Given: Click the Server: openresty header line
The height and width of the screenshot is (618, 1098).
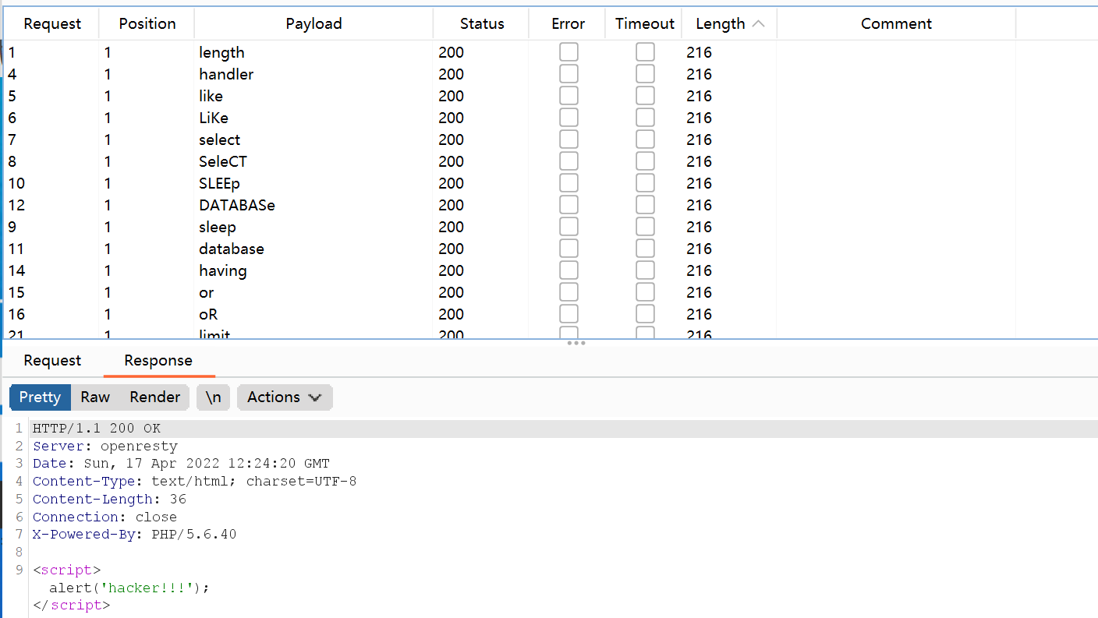Looking at the screenshot, I should (105, 447).
